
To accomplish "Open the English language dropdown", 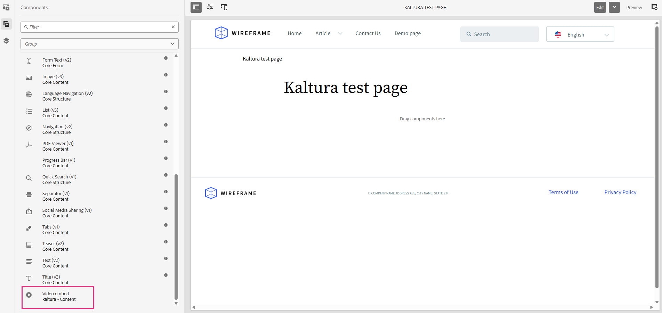I will coord(580,34).
